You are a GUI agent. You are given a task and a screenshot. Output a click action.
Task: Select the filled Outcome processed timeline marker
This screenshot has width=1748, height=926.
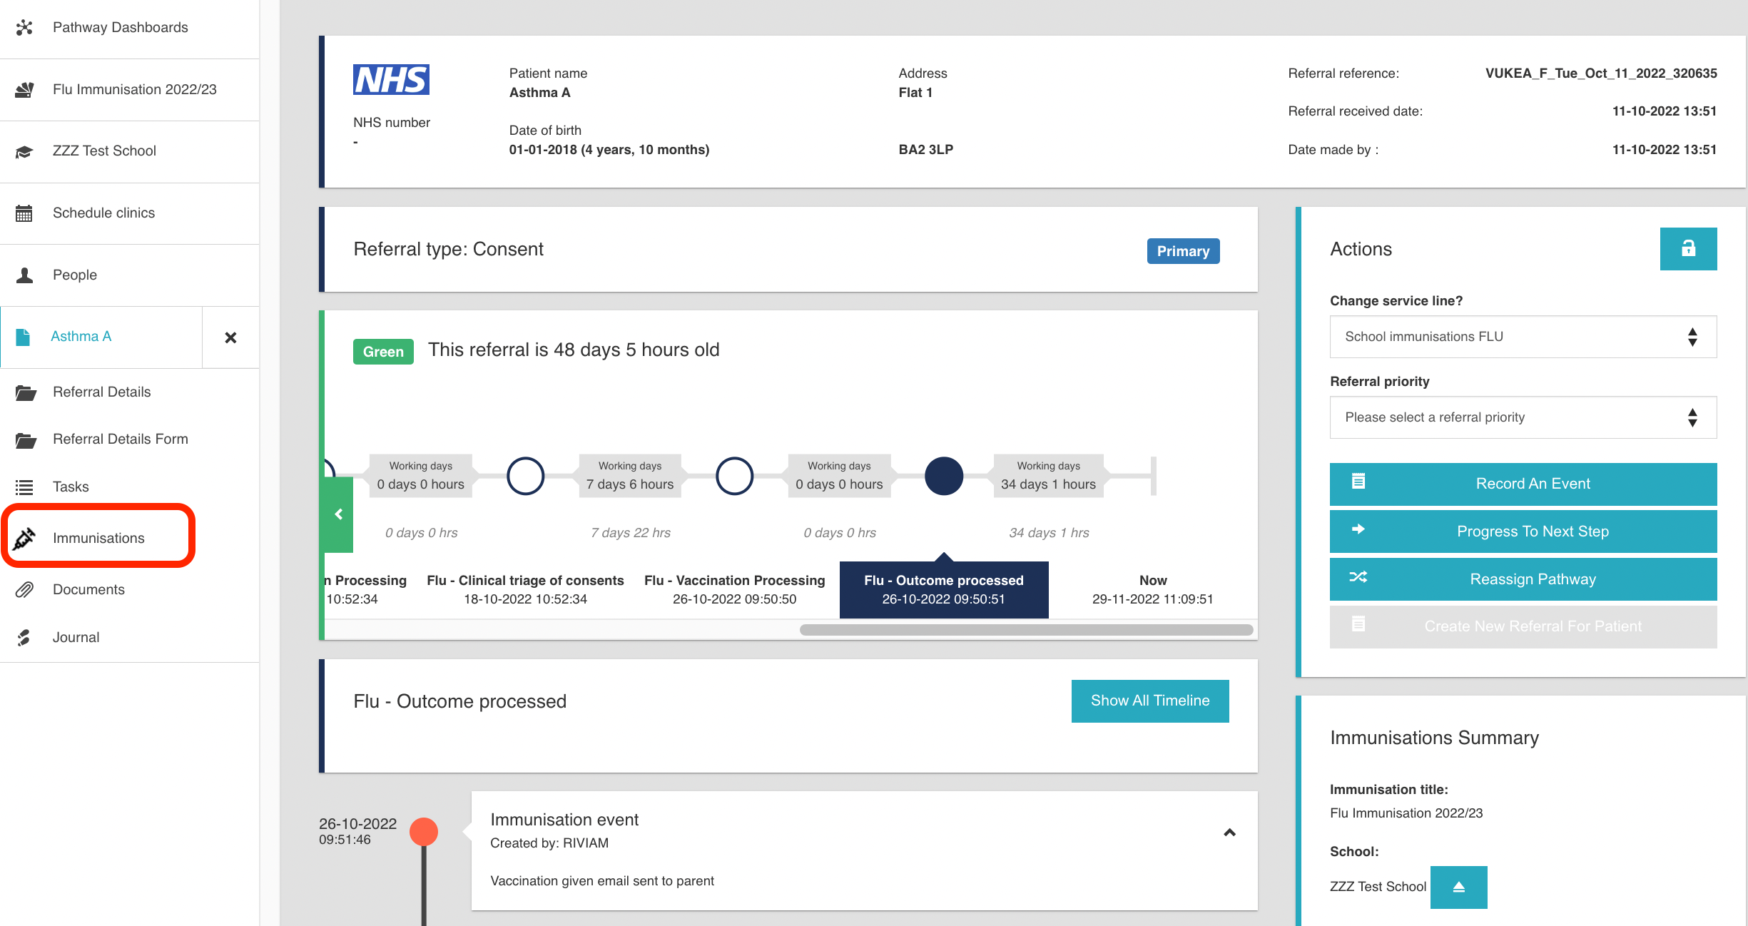point(943,476)
